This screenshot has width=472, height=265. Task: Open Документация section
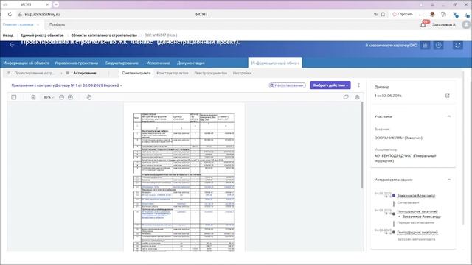tap(190, 63)
